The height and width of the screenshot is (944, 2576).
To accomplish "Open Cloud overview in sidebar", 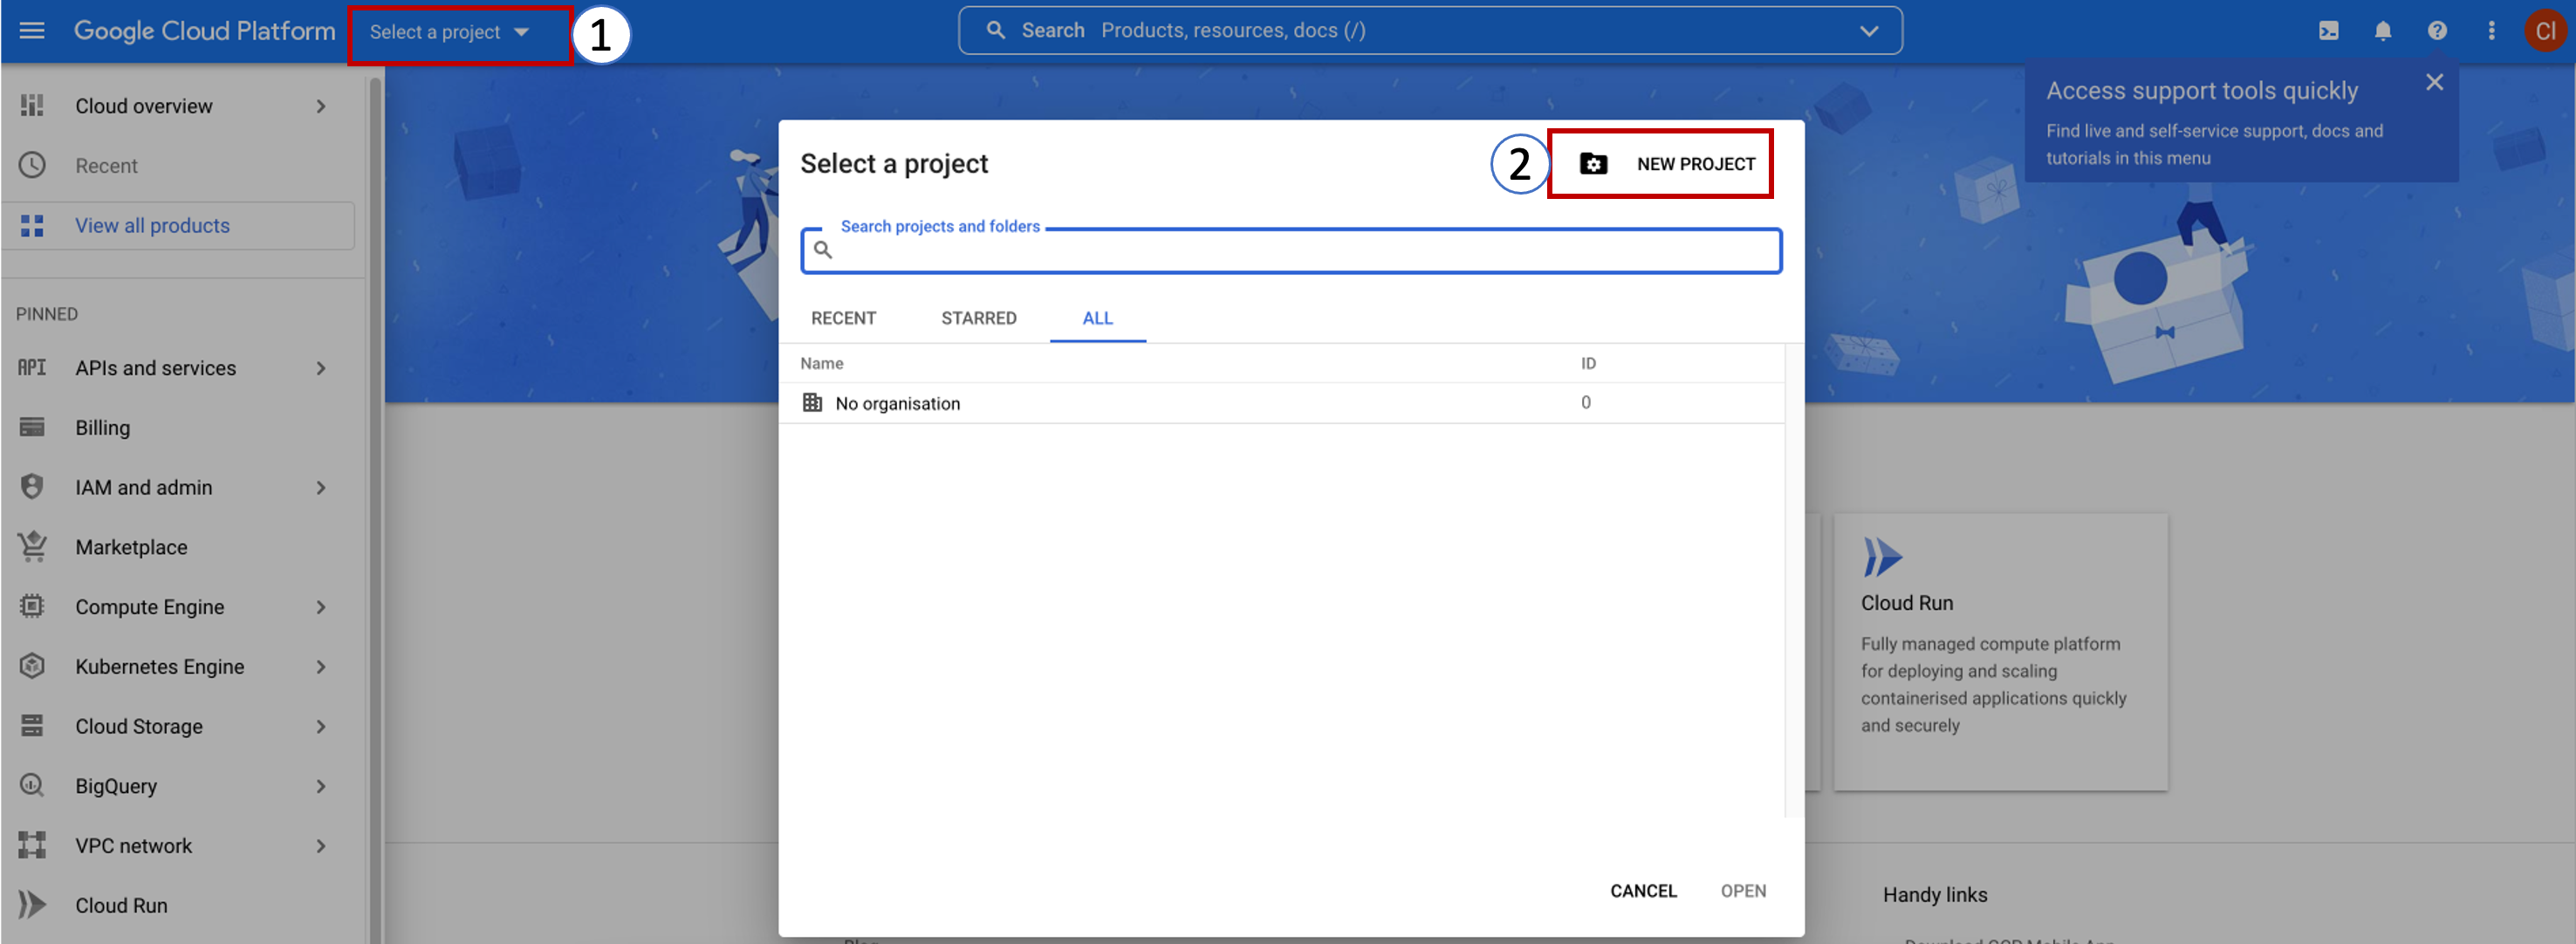I will coord(143,106).
